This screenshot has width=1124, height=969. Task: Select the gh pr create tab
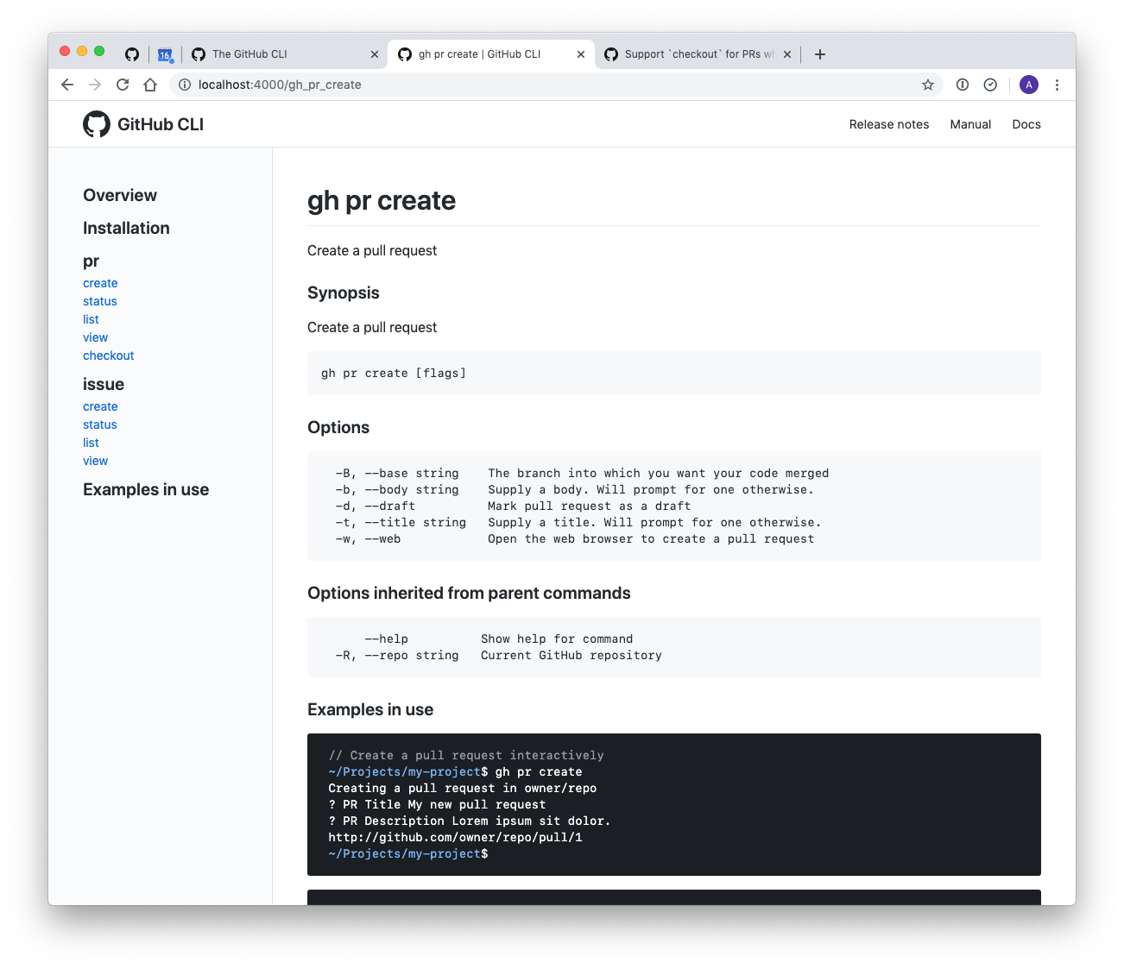490,54
